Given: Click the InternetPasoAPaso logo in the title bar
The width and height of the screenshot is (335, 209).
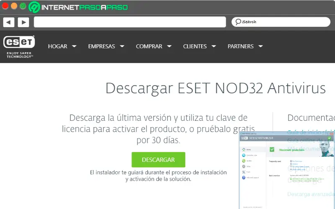Looking at the screenshot, I should [x=78, y=7].
